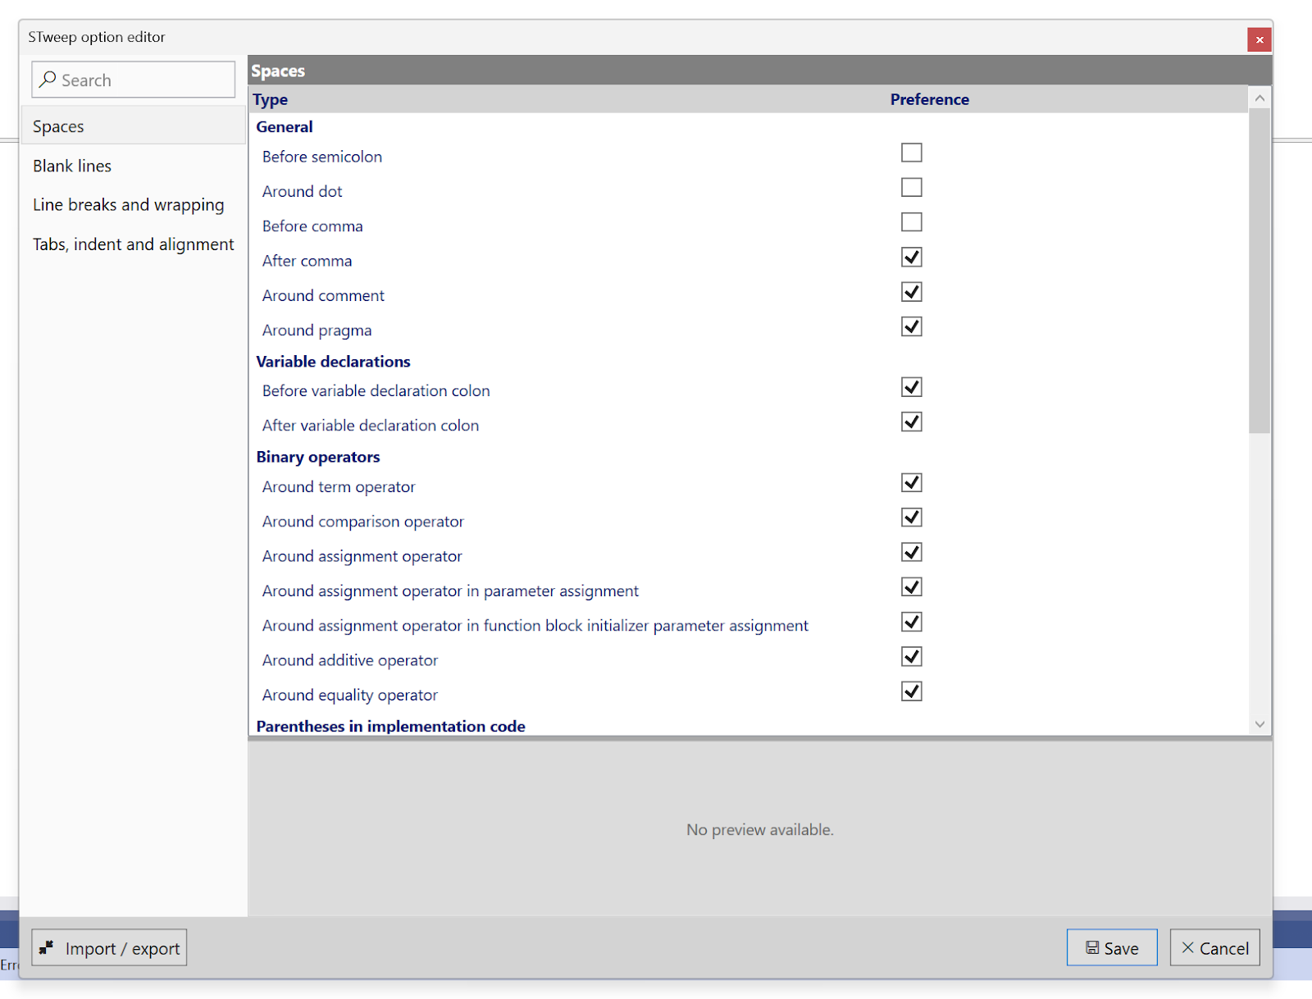Click the Preference column header

(929, 99)
